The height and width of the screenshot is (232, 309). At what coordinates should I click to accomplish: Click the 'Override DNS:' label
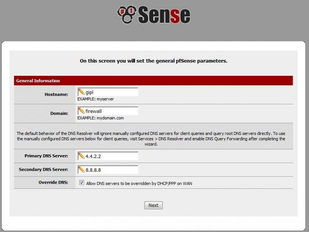(53, 183)
